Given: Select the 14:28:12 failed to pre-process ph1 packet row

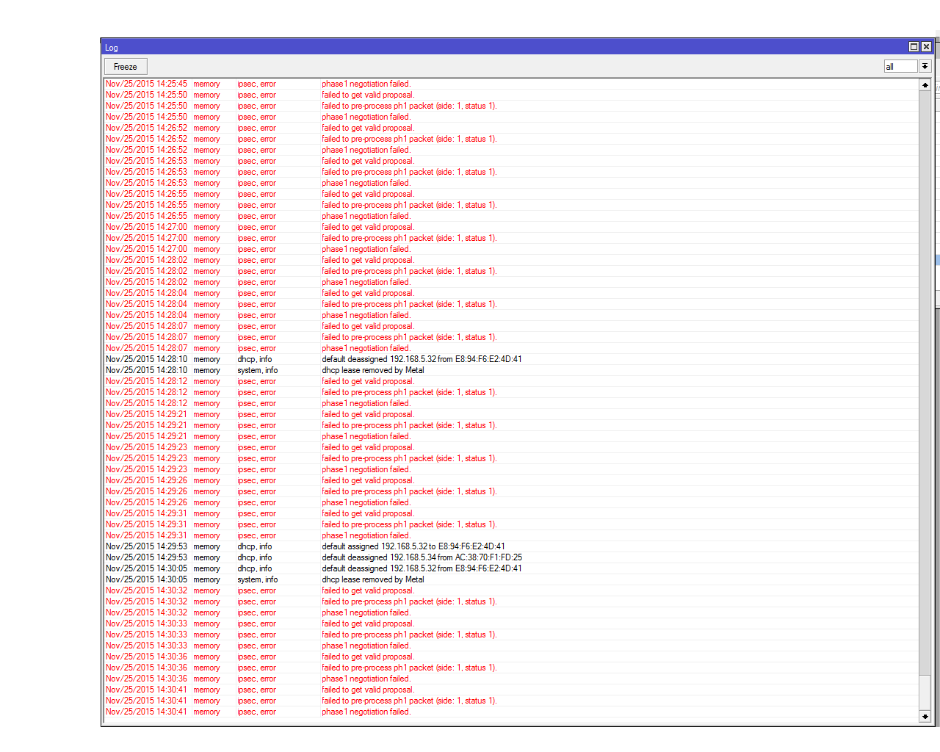Looking at the screenshot, I should [x=408, y=392].
